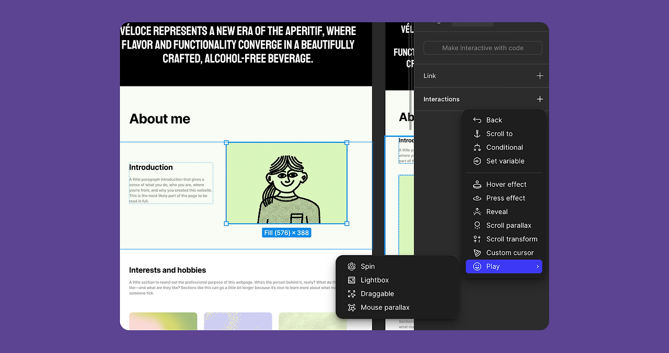Choose Scroll transform from the menu
The image size is (669, 353).
point(504,239)
